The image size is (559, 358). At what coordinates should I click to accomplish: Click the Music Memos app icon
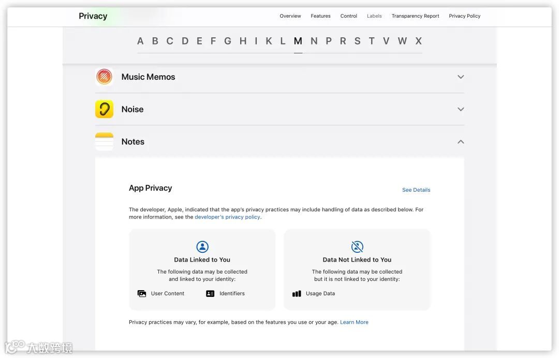(104, 77)
